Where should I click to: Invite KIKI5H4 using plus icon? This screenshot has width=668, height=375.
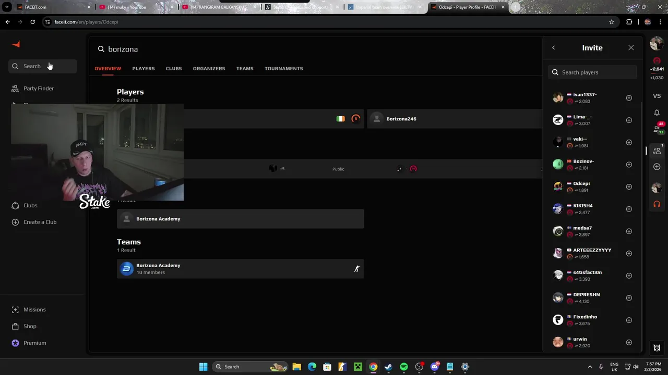click(629, 209)
